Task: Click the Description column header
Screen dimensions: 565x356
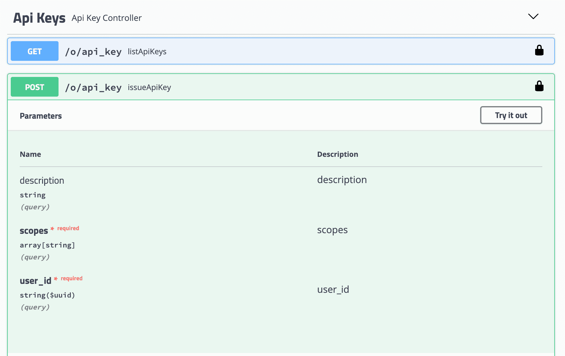Action: tap(337, 154)
